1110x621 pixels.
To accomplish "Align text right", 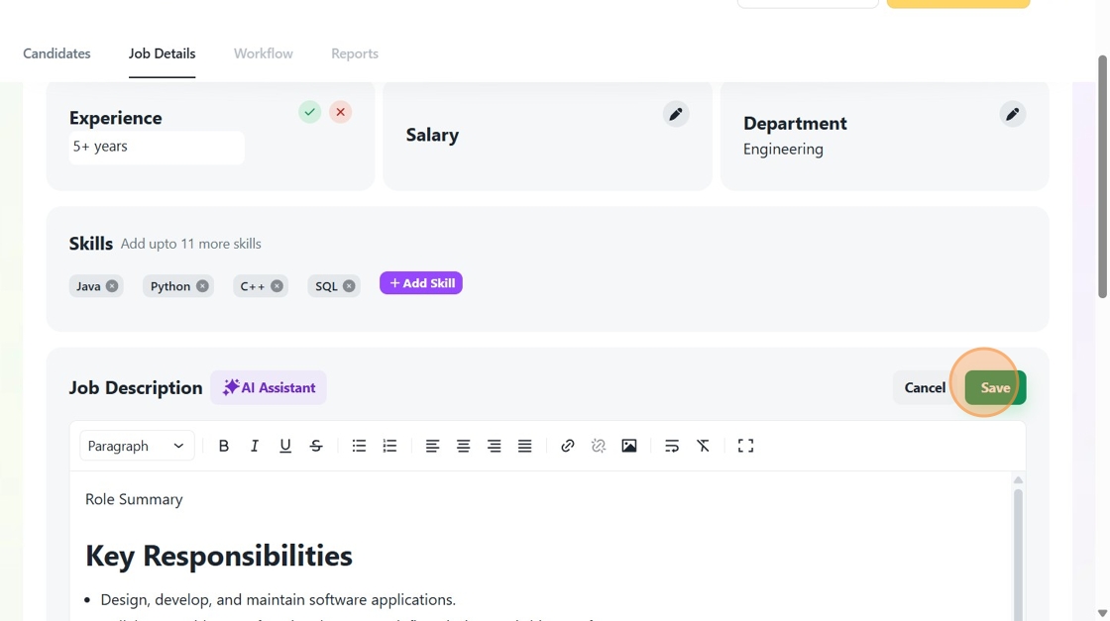I will point(495,446).
